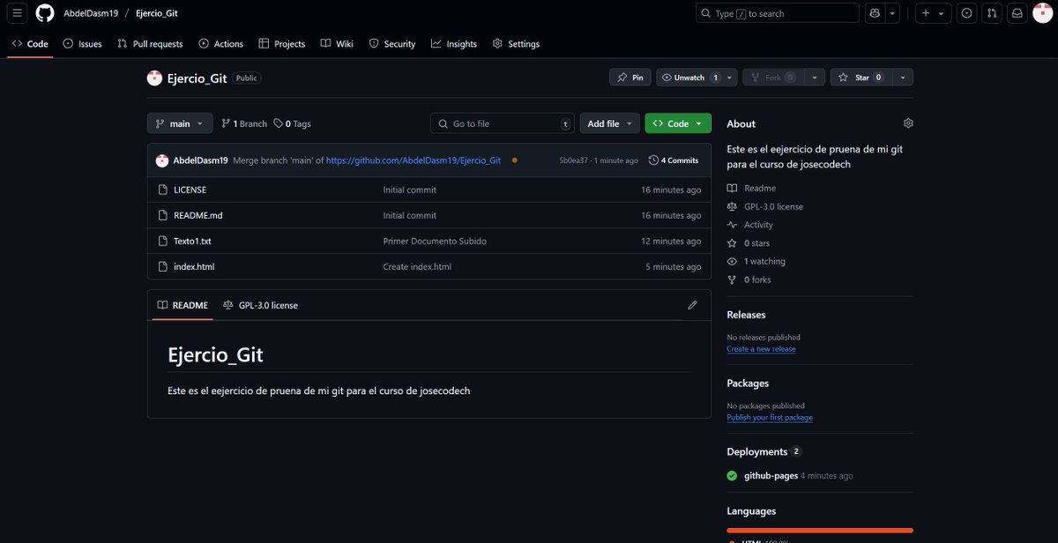This screenshot has height=543, width=1058.
Task: Click Create a new release link
Action: (x=761, y=349)
